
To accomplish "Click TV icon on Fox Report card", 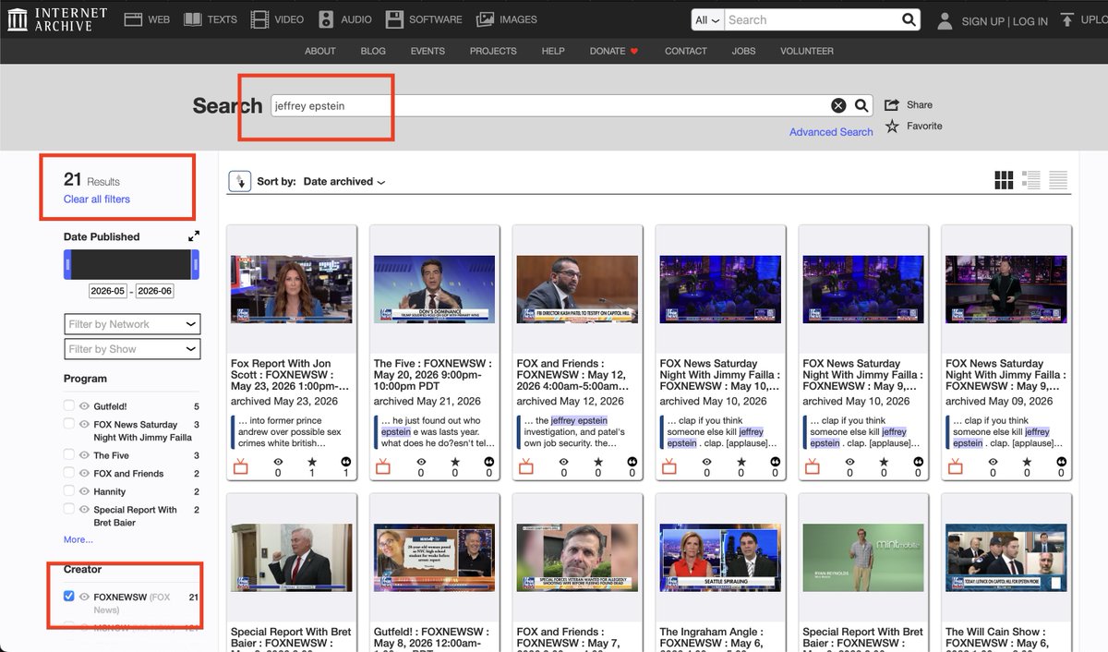I will point(240,466).
